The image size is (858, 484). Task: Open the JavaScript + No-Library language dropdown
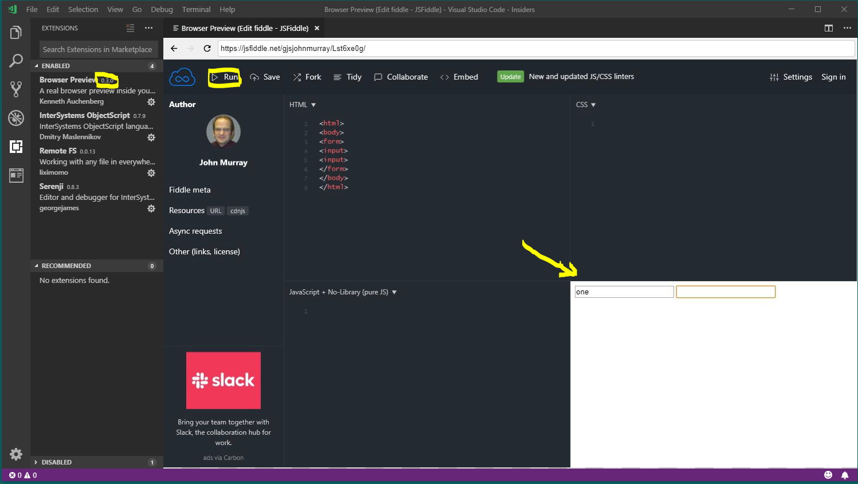tap(341, 292)
